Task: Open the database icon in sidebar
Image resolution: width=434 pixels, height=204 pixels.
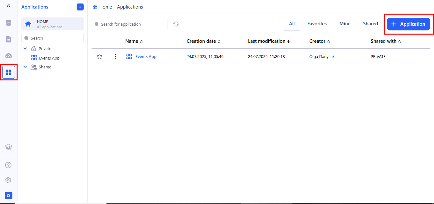Action: (9, 23)
